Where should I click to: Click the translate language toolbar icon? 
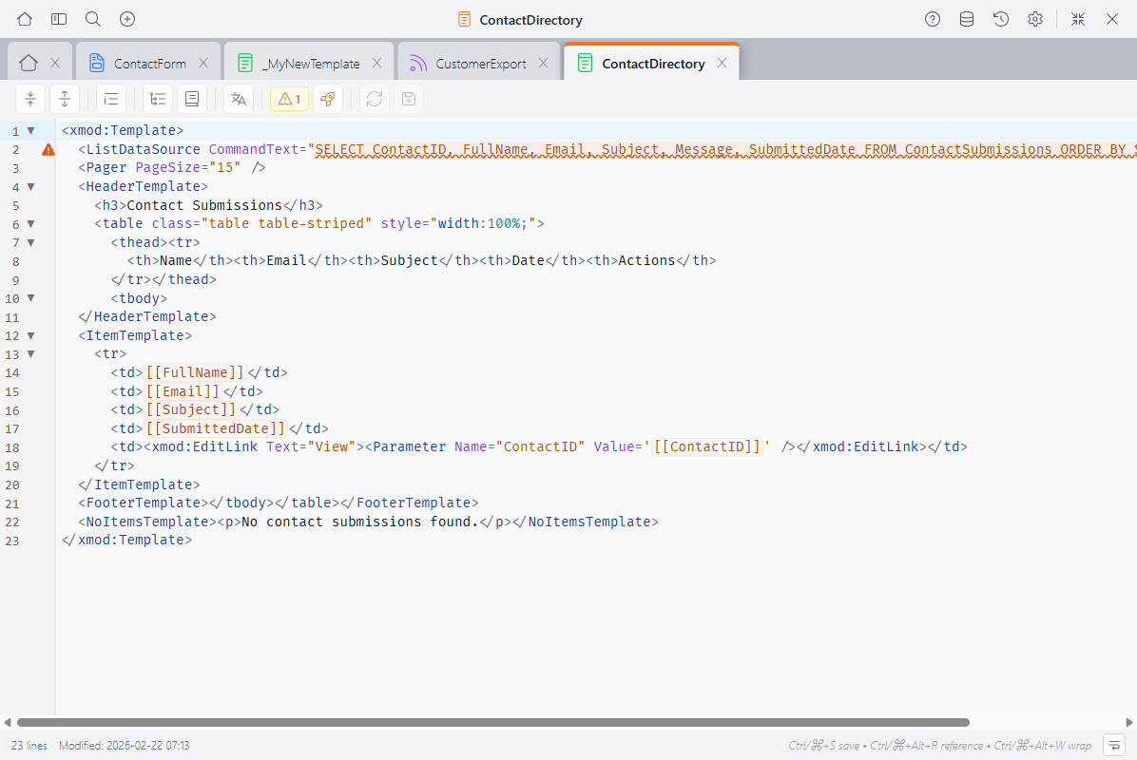click(239, 99)
